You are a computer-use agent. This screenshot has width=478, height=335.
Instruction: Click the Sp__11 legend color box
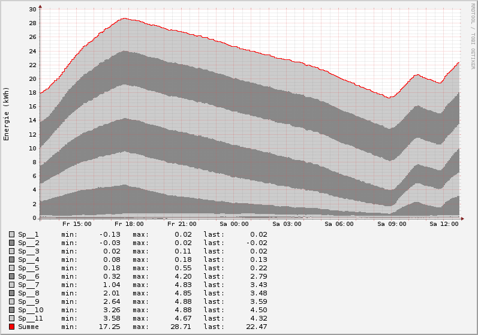pos(11,318)
